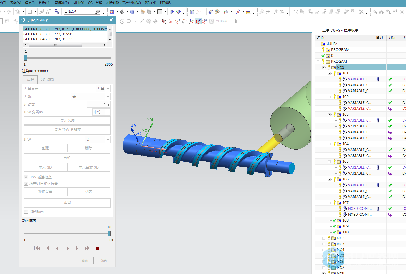Screen dimensions: 406x274
Task: Open the 信息(I) menu
Action: coord(30,3)
